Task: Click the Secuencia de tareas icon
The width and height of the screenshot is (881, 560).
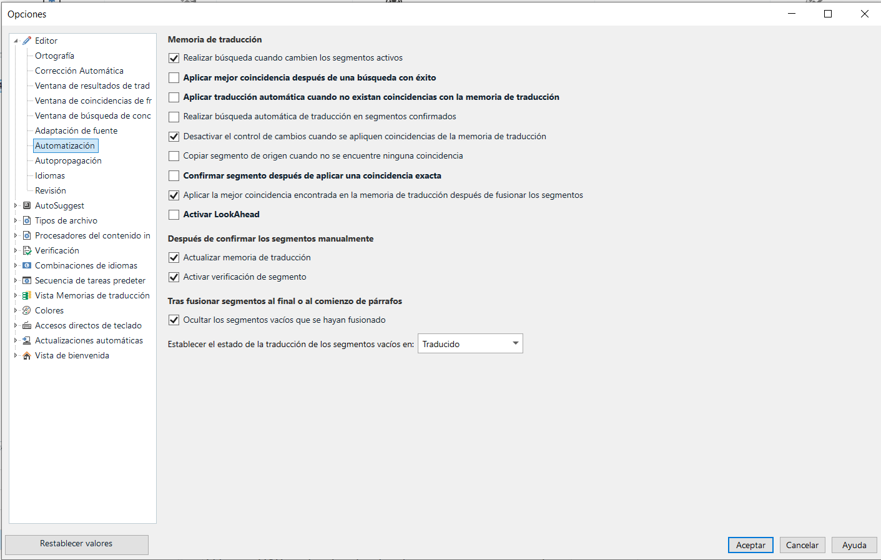Action: [x=27, y=280]
